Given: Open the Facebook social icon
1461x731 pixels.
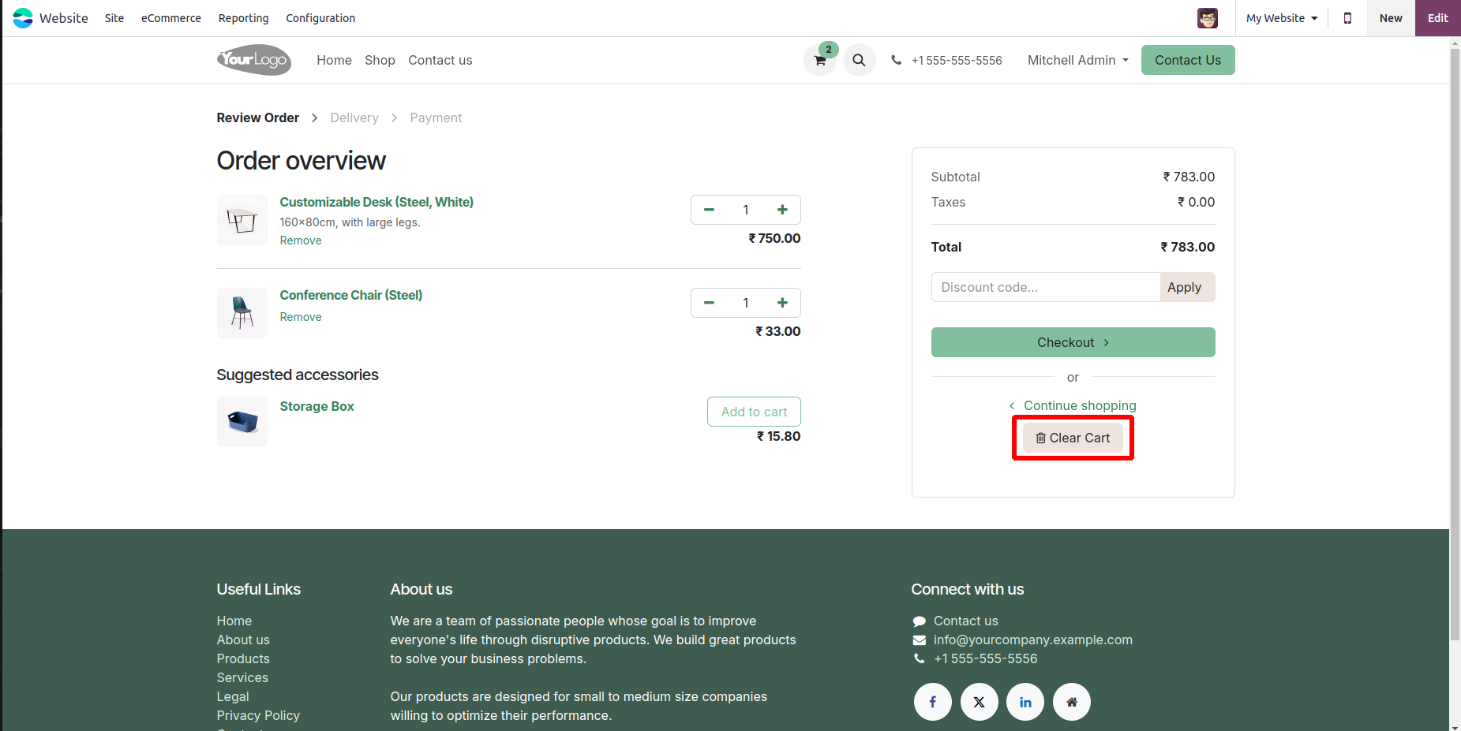Looking at the screenshot, I should pos(932,702).
